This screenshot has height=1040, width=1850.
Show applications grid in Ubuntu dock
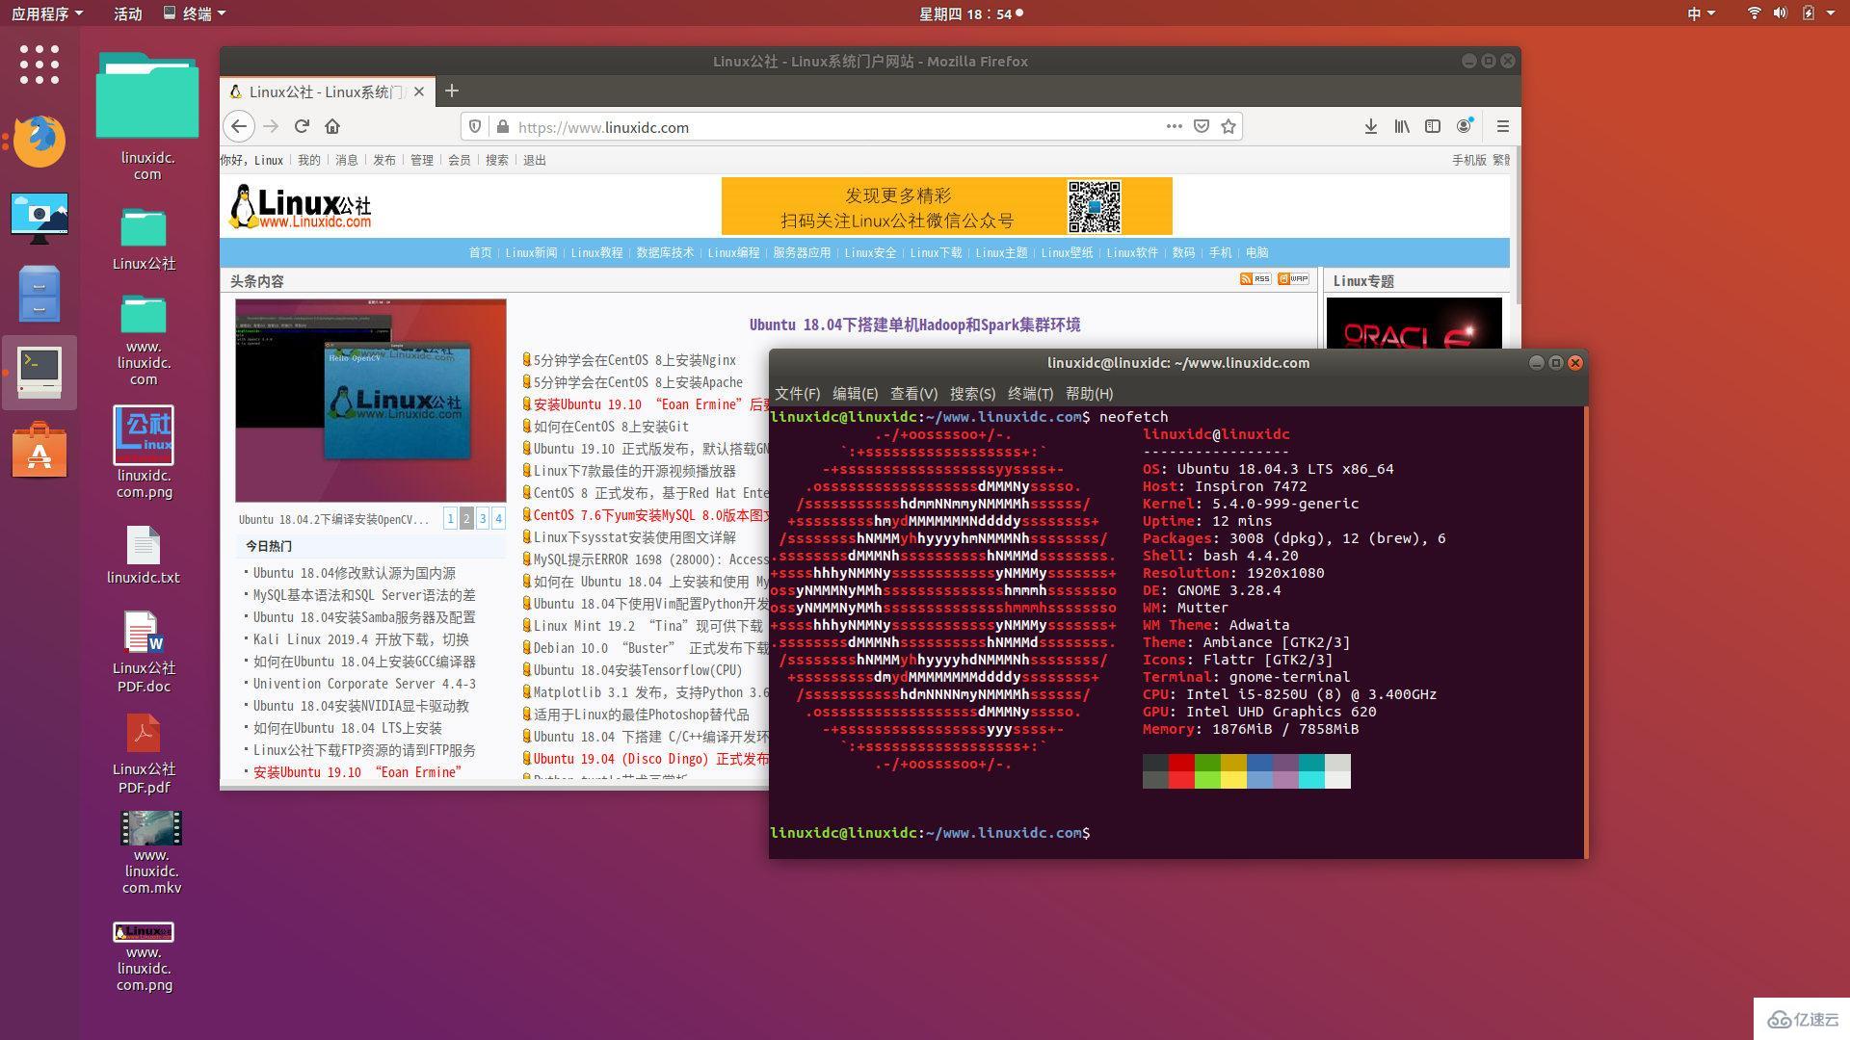(40, 65)
